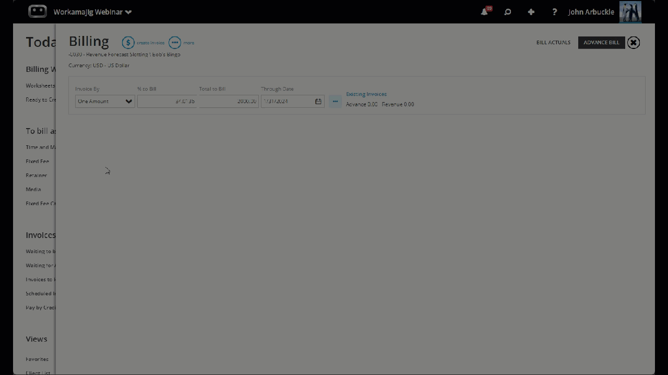Click the % to Bill input field

click(x=167, y=101)
